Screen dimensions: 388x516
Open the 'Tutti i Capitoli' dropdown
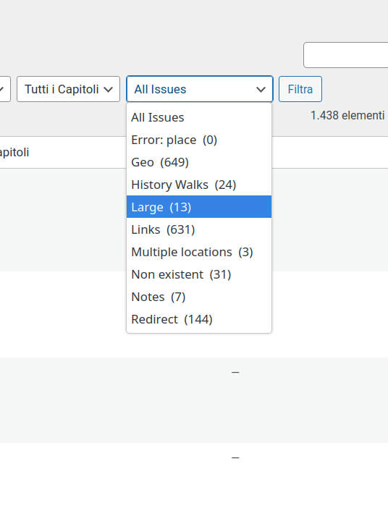coord(69,89)
